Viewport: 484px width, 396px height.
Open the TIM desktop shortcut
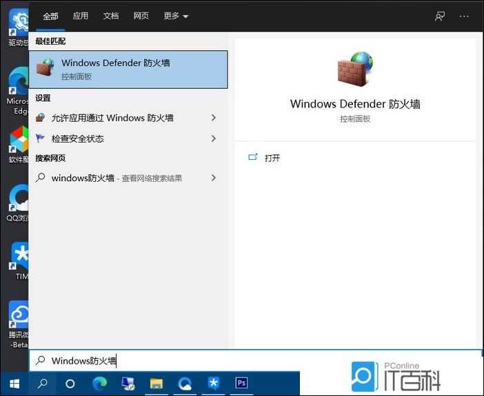pos(20,261)
